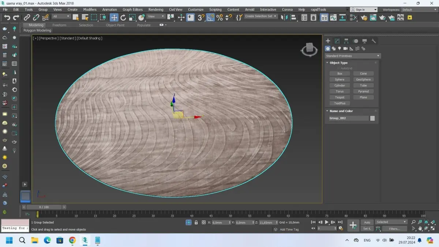439x247 pixels.
Task: Open the Curve Editor
Action: pos(333,17)
